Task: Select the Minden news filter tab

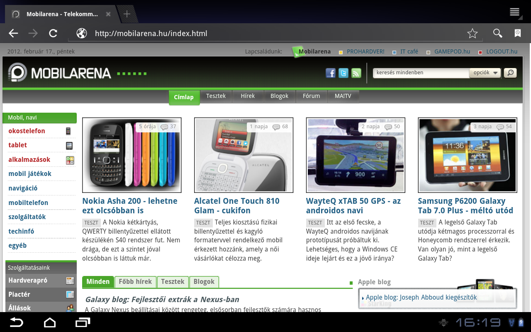Action: pyautogui.click(x=98, y=281)
